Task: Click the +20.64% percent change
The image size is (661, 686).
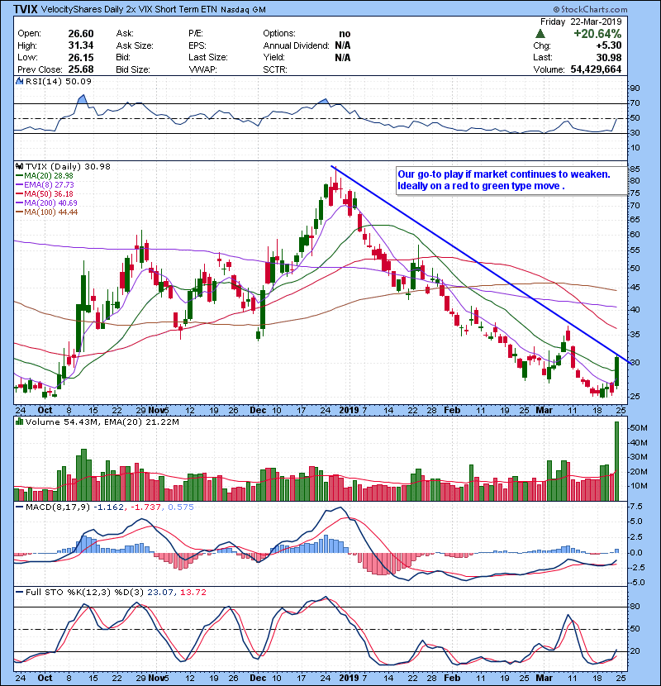Action: tap(597, 34)
